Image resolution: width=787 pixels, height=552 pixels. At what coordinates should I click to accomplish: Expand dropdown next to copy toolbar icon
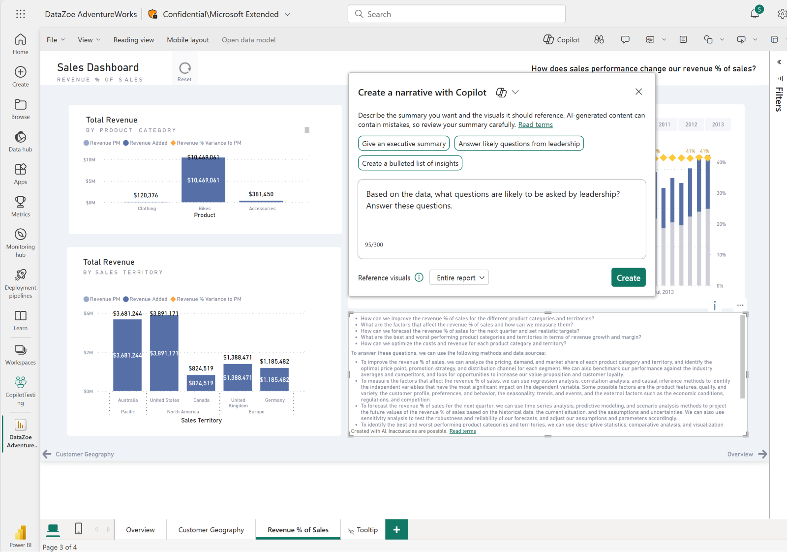[x=722, y=40]
